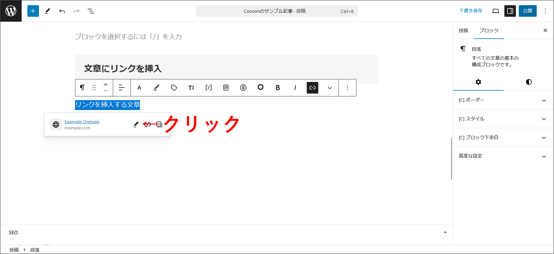Click the laptop preview icon

pyautogui.click(x=496, y=11)
